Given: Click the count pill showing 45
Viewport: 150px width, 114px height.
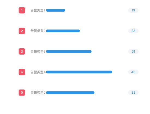Looking at the screenshot, I should click(133, 72).
